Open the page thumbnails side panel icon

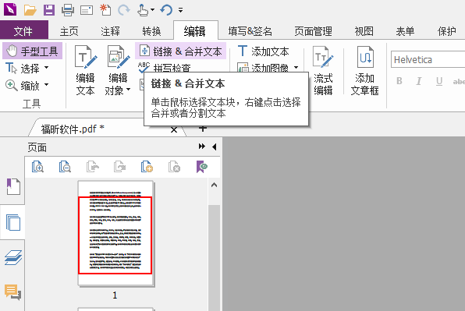click(x=13, y=223)
